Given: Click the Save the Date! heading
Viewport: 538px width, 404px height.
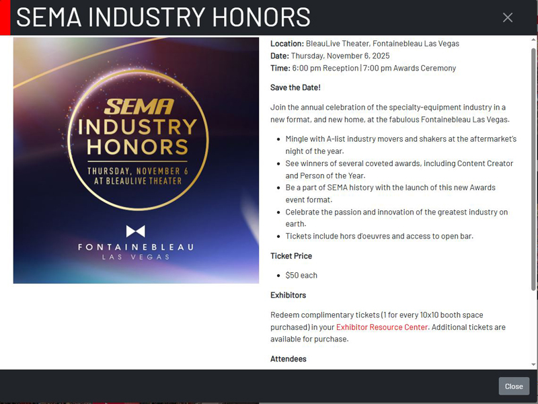Looking at the screenshot, I should (295, 87).
